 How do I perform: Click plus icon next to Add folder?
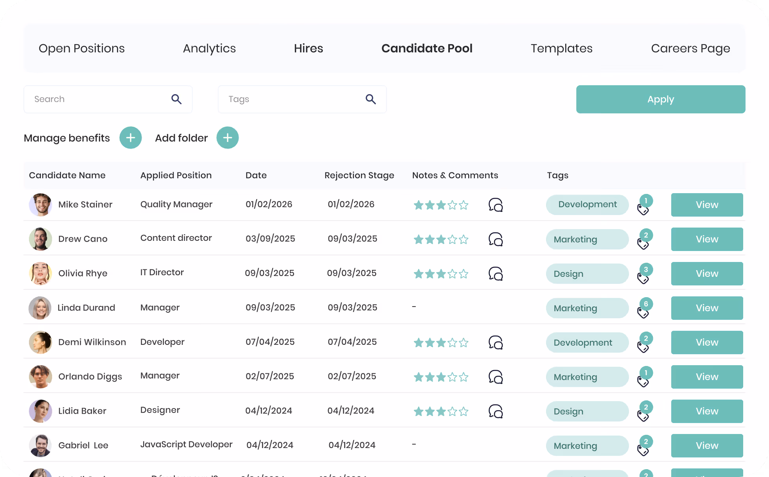pos(228,138)
